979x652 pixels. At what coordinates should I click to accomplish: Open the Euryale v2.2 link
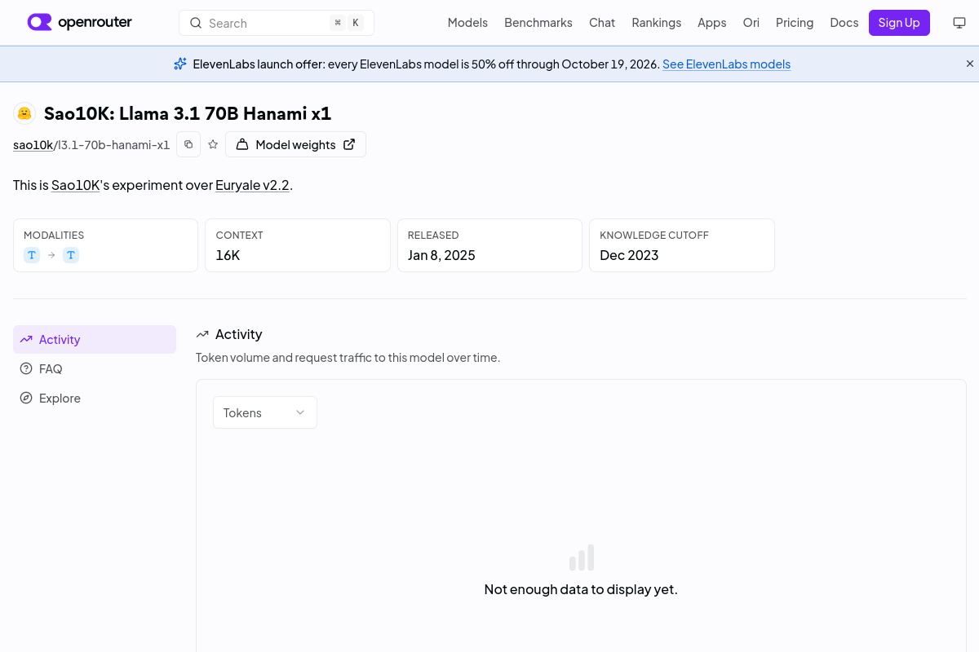coord(252,185)
